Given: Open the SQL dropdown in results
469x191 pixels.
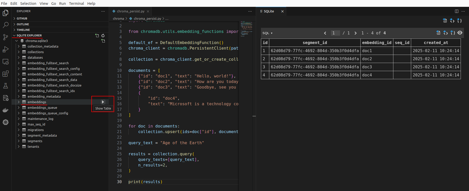Looking at the screenshot, I should pos(267,33).
